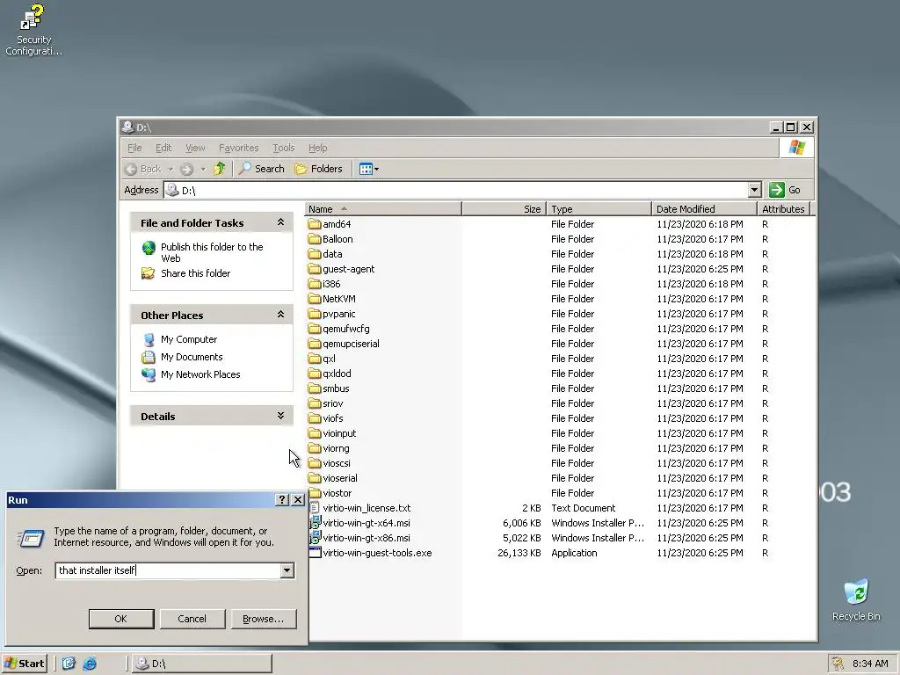Click the Open text field in Run dialog
Viewport: 900px width, 675px height.
coord(168,570)
